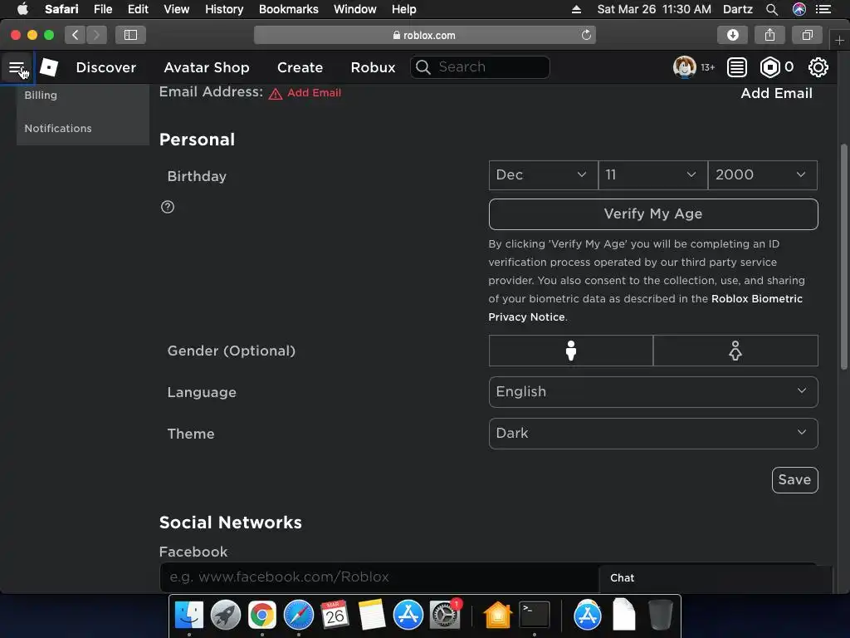The image size is (850, 638).
Task: Open the Robux balance hexagon icon
Action: tap(769, 67)
